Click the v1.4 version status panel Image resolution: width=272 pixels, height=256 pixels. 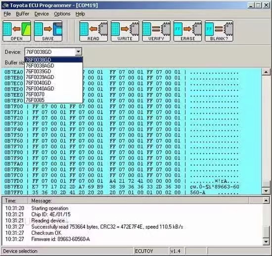pyautogui.click(x=177, y=251)
